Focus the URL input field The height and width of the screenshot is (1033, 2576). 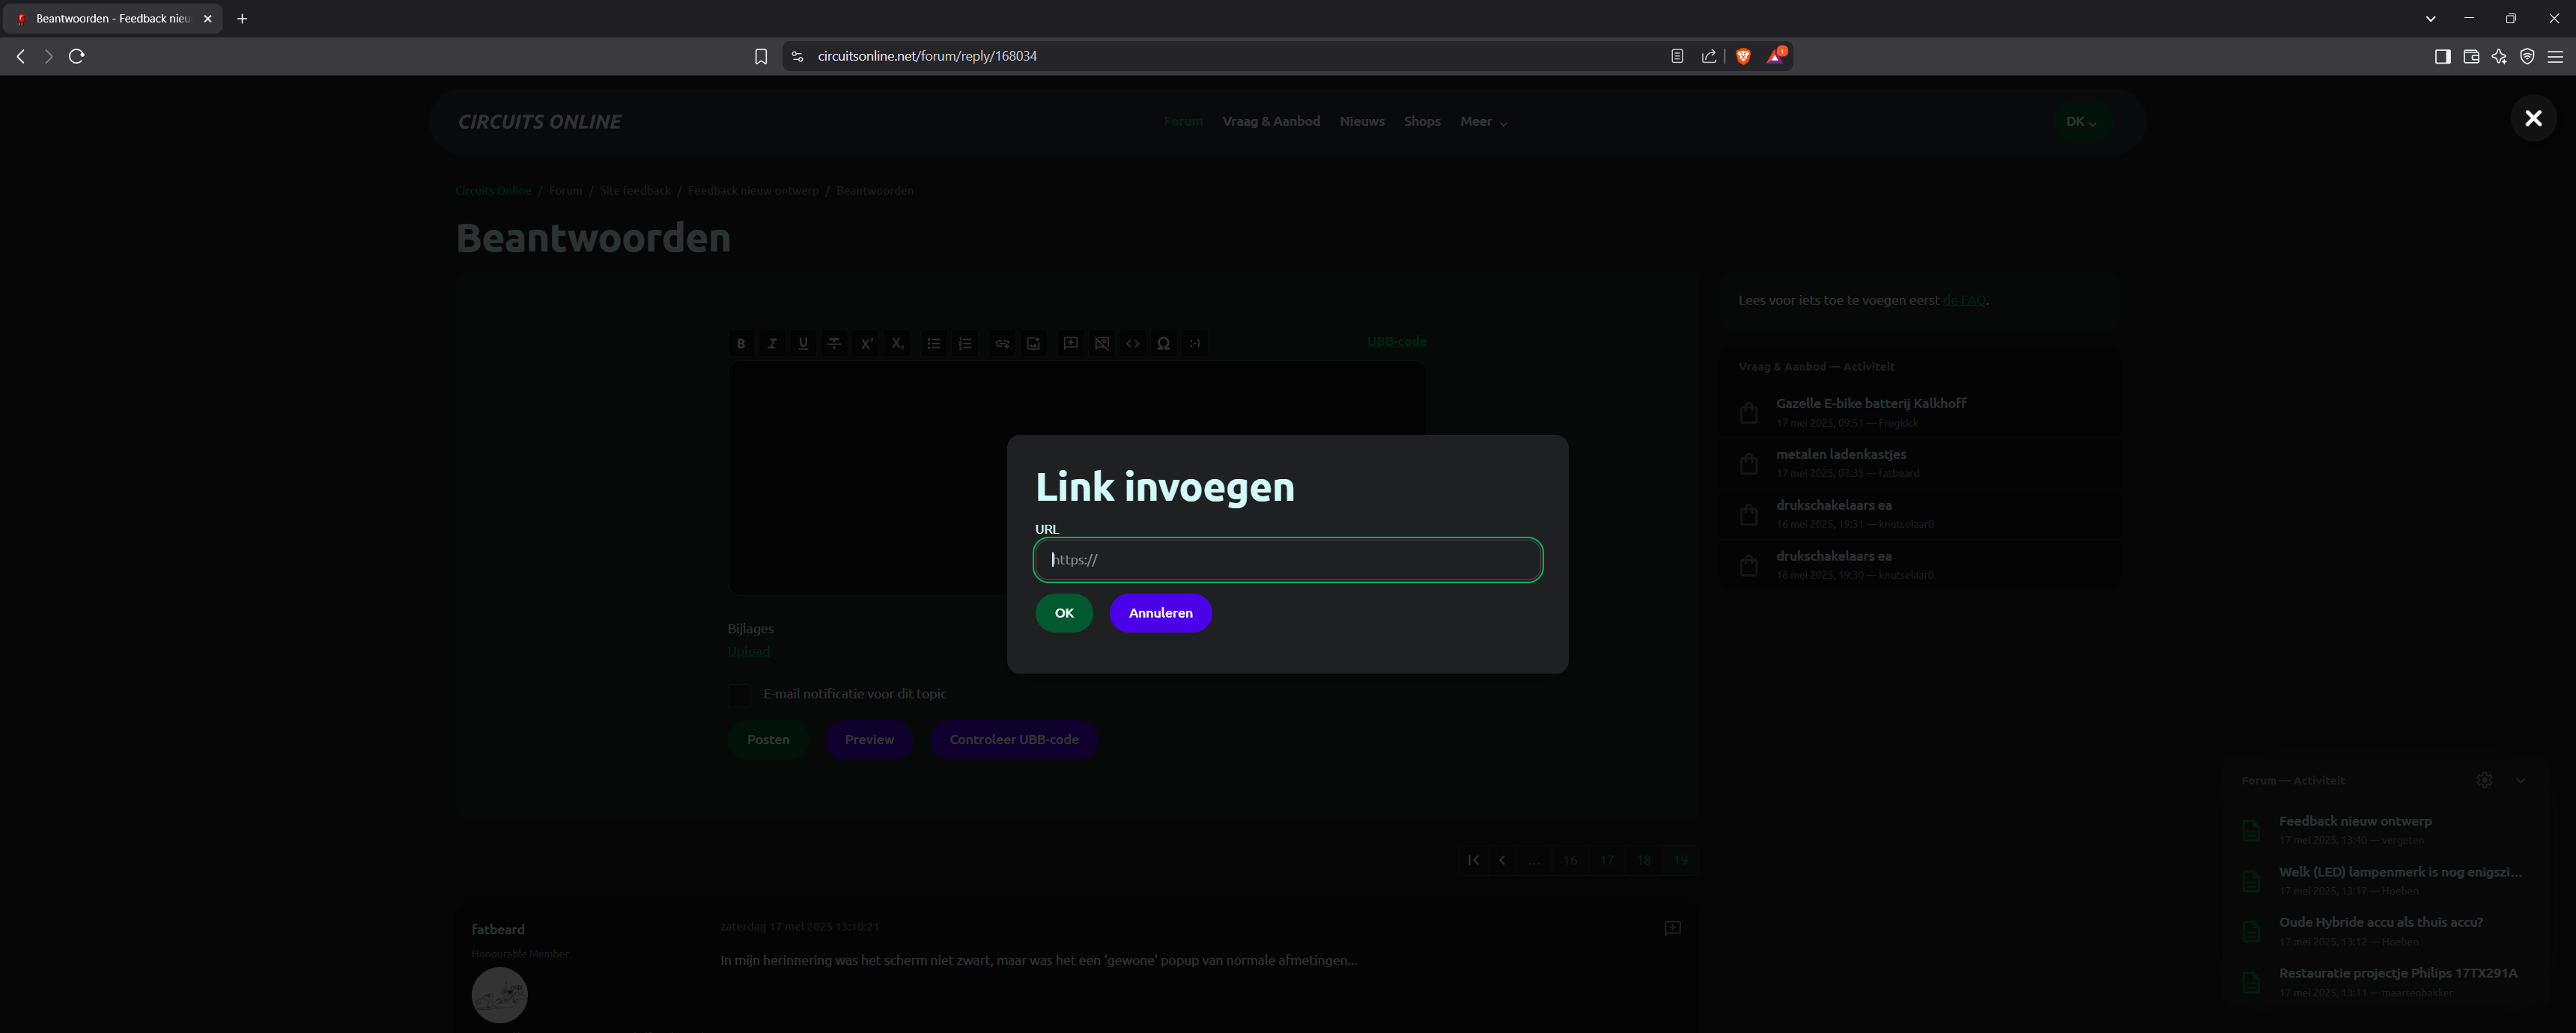pyautogui.click(x=1288, y=560)
